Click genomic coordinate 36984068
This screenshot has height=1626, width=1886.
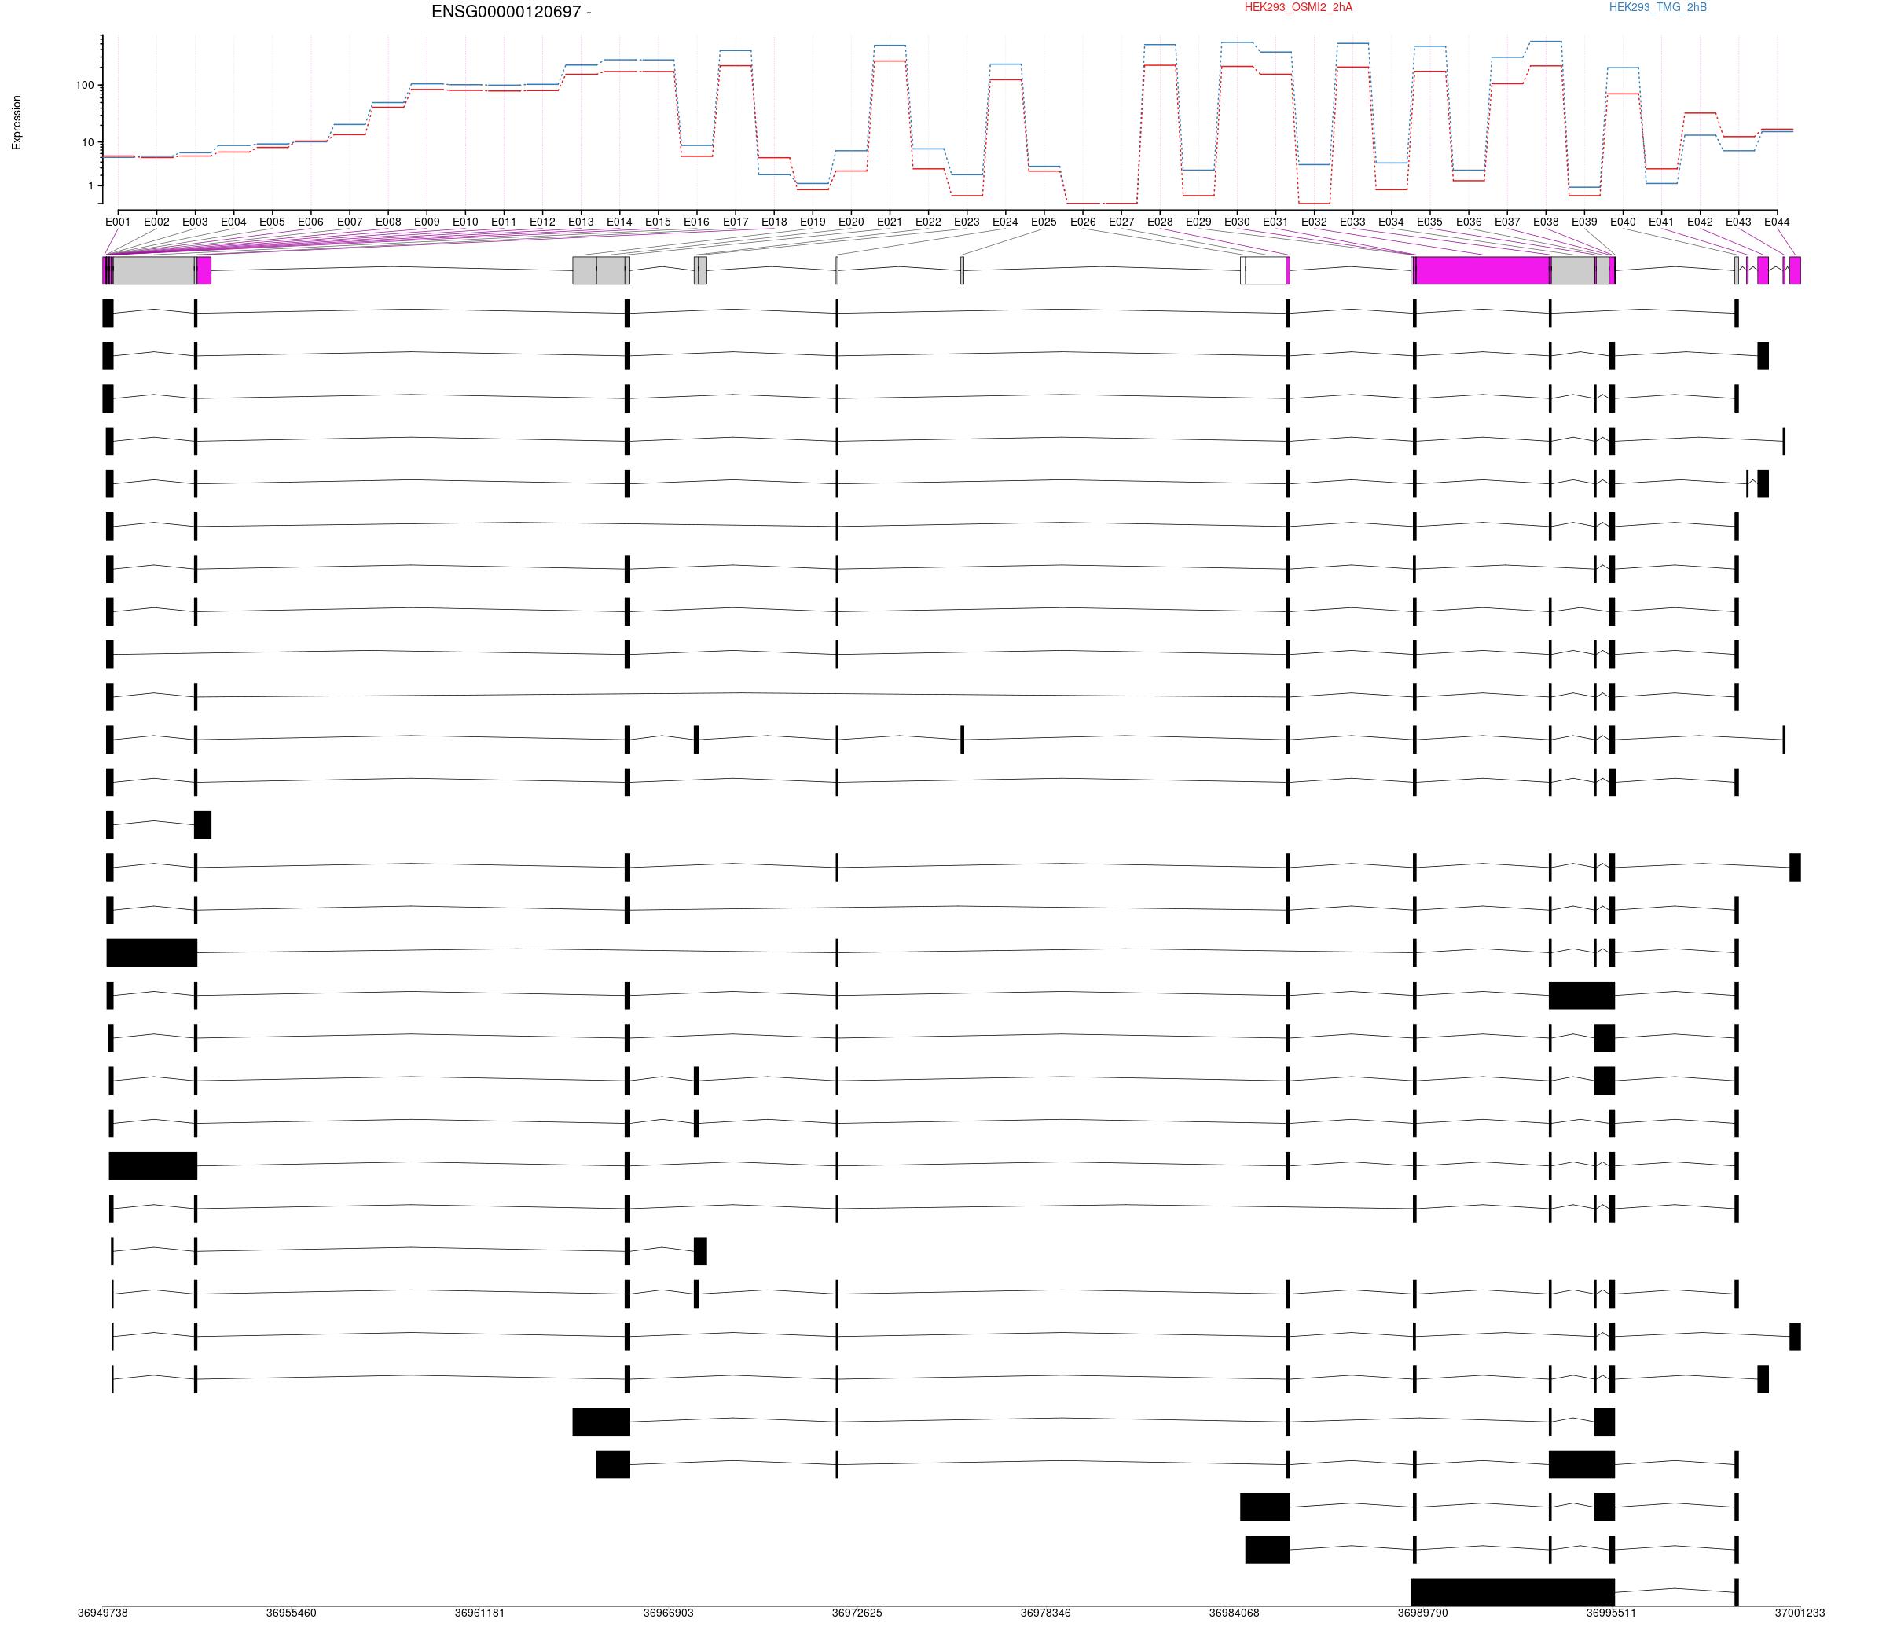(1235, 1613)
